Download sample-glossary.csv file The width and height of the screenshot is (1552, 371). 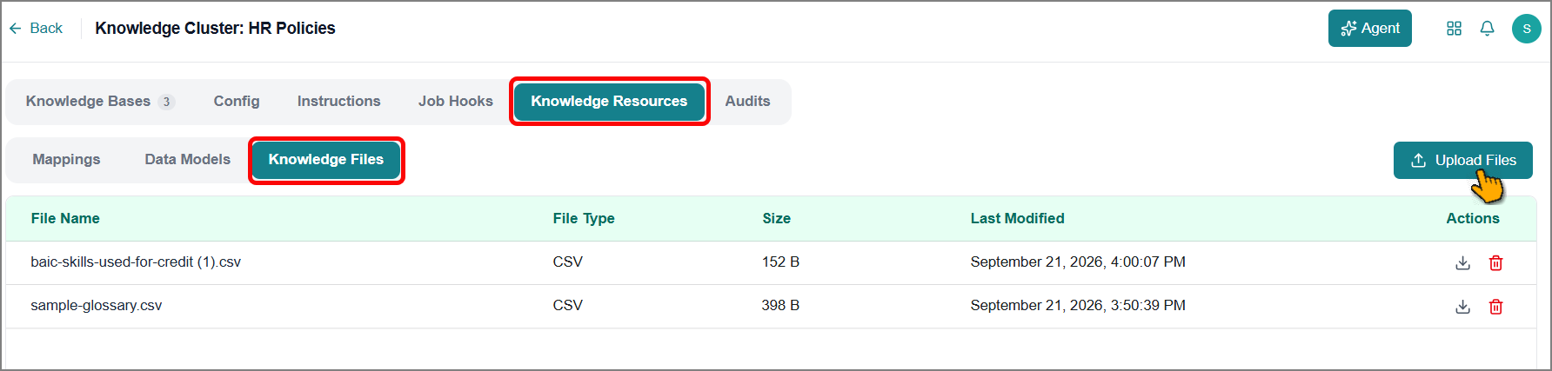click(1462, 307)
